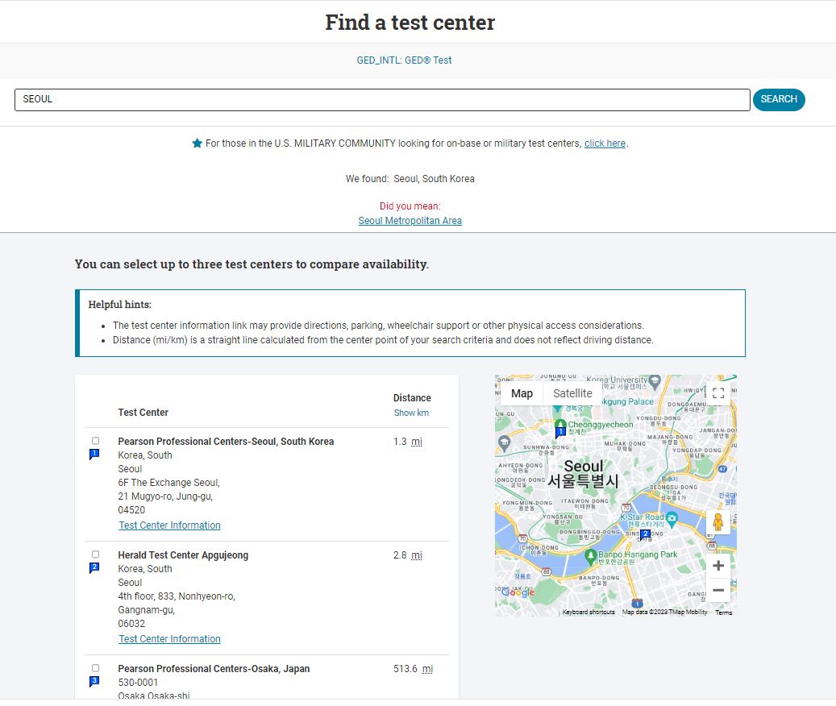Viewport: 836px width, 706px height.
Task: Open the Seoul Metropolitan Area suggestion link
Action: coord(410,221)
